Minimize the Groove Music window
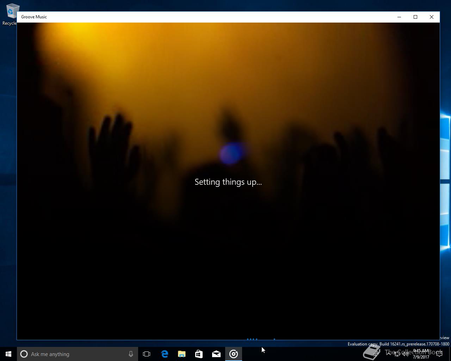Image resolution: width=451 pixels, height=361 pixels. [x=399, y=17]
